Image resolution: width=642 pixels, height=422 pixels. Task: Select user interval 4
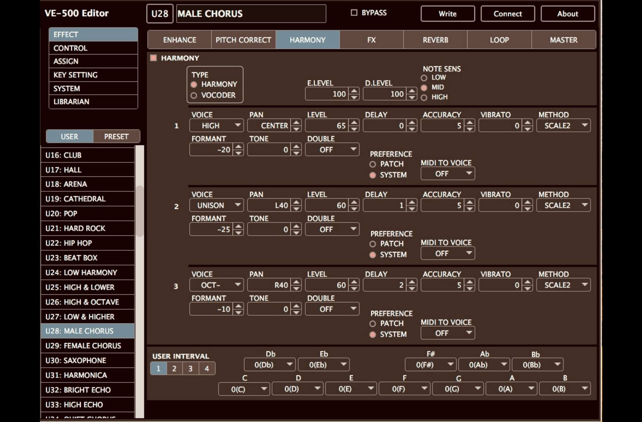[x=207, y=368]
